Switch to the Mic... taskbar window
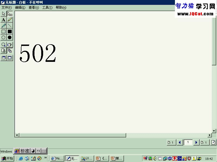 coord(57,158)
